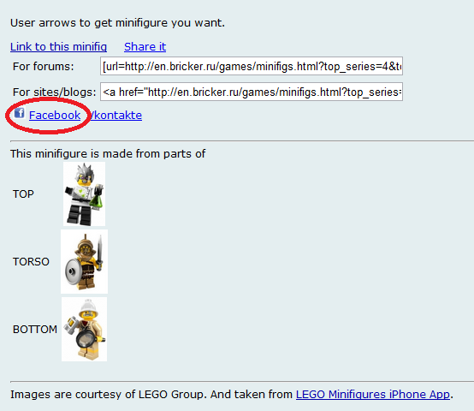Click the TORSO gladiator minifigure image
Screen dimensions: 474x411
pos(85,262)
